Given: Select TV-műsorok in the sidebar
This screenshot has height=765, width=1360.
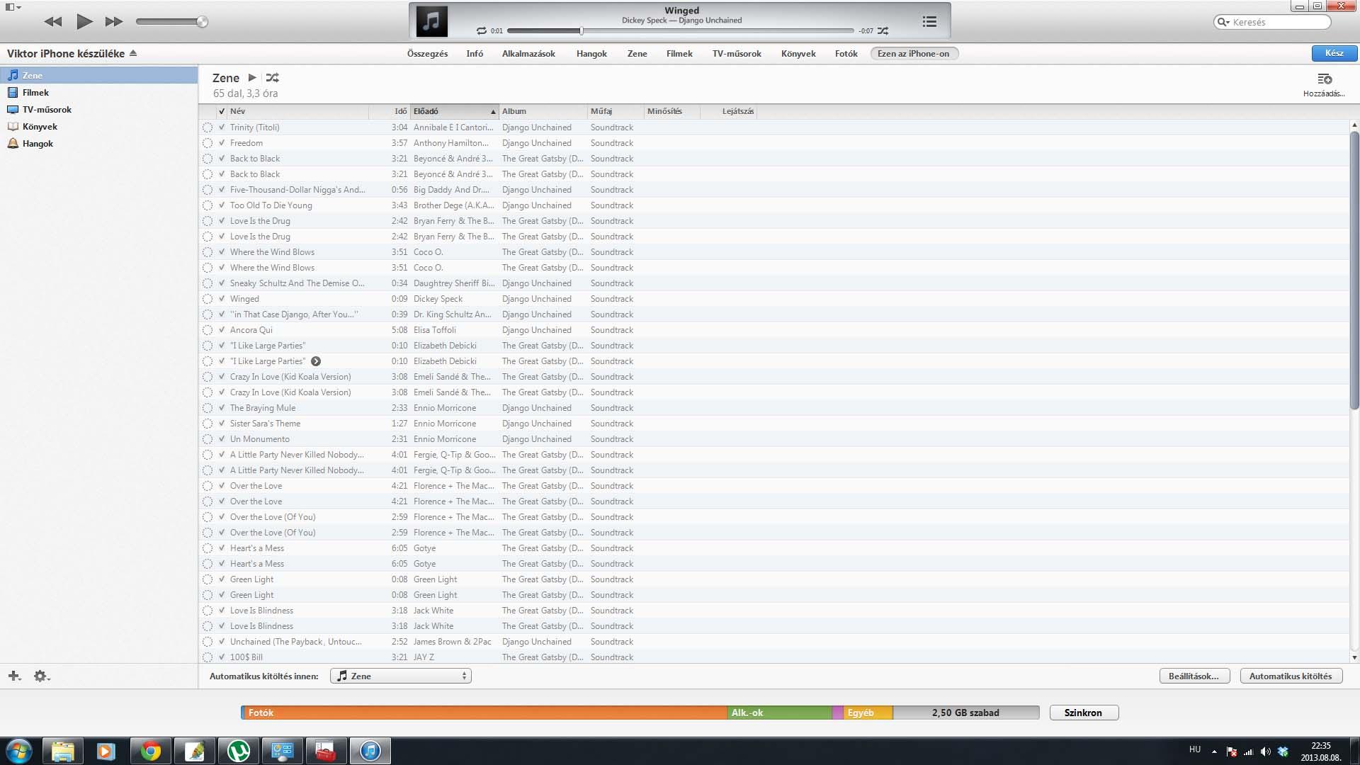Looking at the screenshot, I should click(x=98, y=110).
